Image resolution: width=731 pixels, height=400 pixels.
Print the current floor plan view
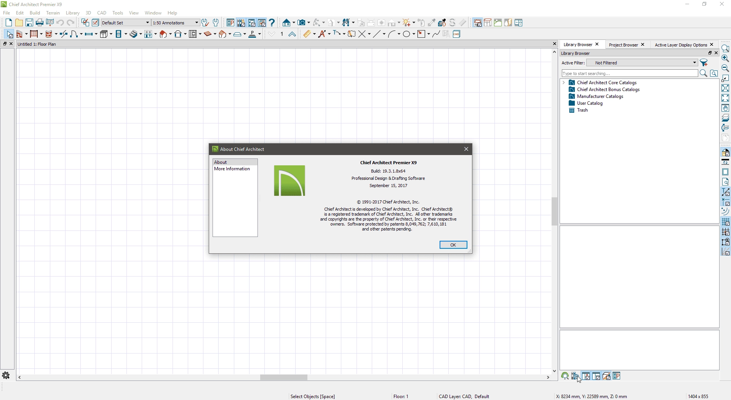[x=39, y=23]
